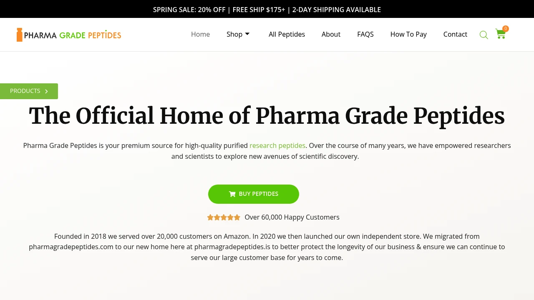Open the search magnifier icon
Screen dimensions: 534x300
tap(484, 35)
